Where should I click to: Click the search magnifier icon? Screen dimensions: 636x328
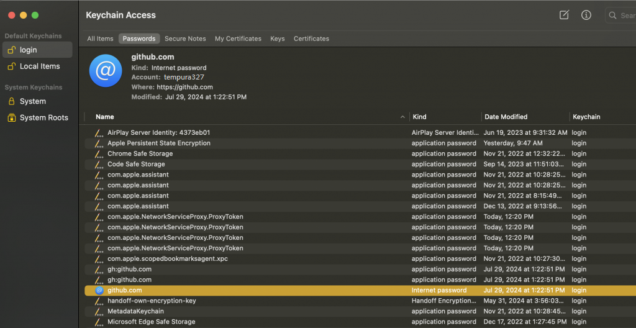[x=612, y=16]
